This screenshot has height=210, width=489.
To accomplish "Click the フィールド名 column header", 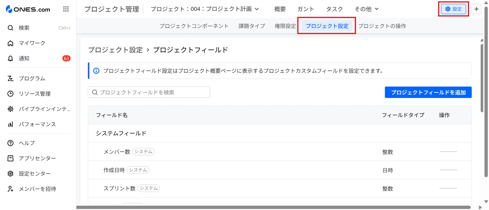I will click(x=112, y=115).
